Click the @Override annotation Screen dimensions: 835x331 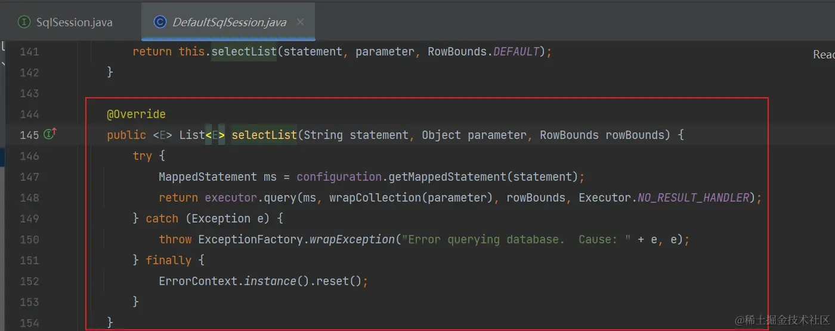click(137, 114)
